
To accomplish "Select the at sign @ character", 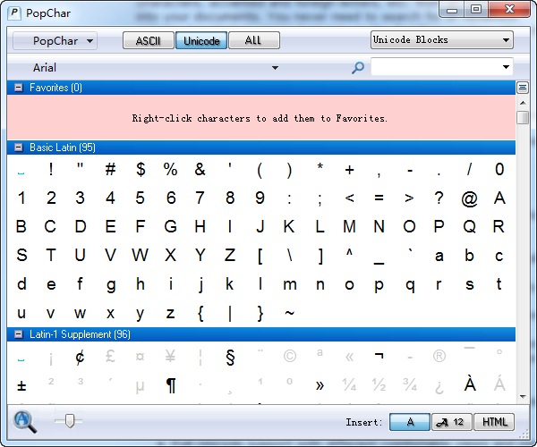I will (469, 198).
